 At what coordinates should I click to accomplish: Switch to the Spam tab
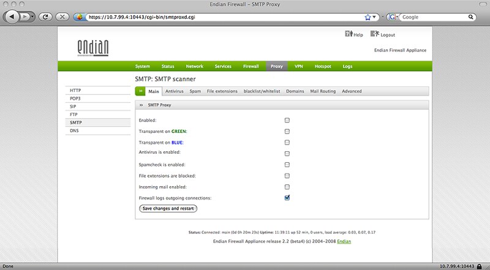pyautogui.click(x=195, y=91)
